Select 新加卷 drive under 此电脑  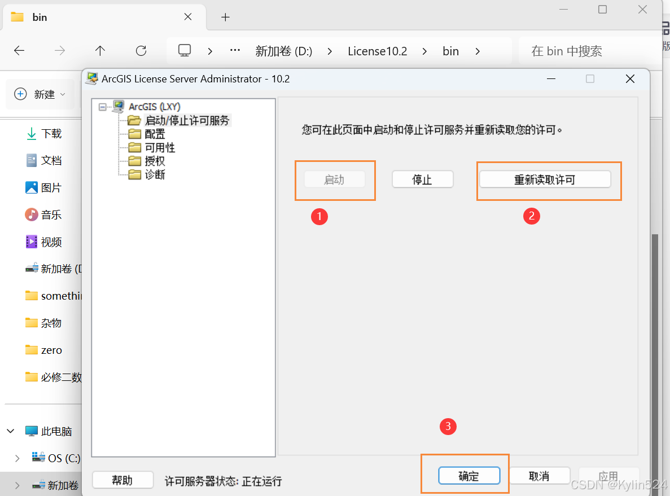coord(55,485)
